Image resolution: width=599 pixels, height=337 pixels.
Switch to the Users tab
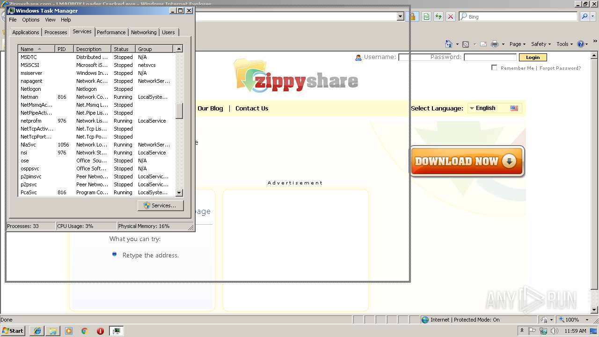(168, 32)
